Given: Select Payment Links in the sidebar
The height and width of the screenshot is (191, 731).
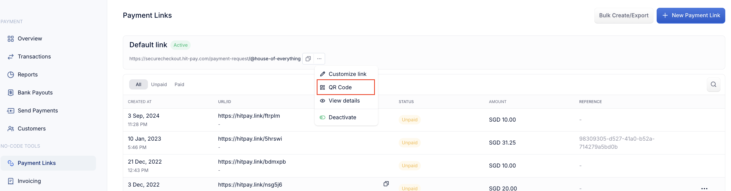Looking at the screenshot, I should [48, 163].
